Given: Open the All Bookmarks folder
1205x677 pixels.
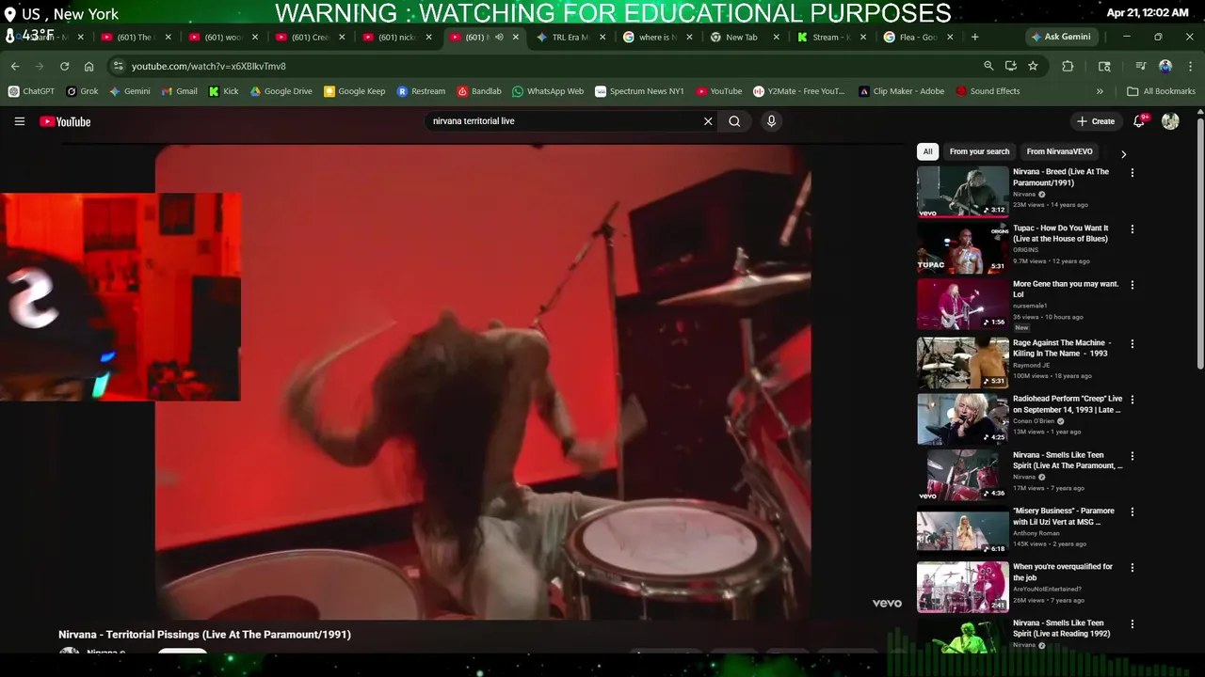Looking at the screenshot, I should click(1161, 91).
